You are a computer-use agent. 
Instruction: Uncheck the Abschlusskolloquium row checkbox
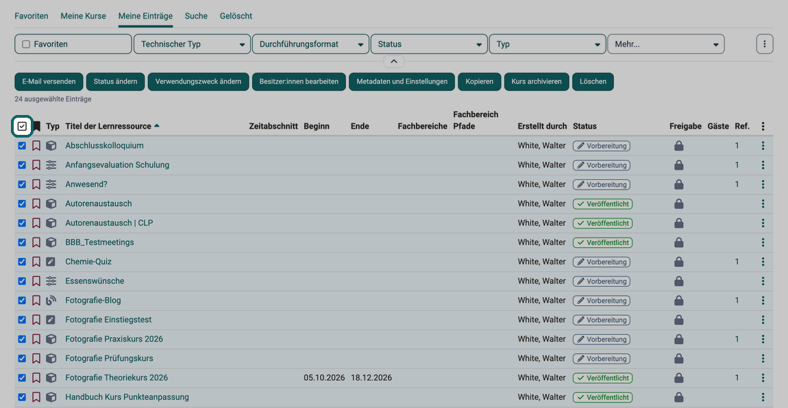click(x=22, y=146)
